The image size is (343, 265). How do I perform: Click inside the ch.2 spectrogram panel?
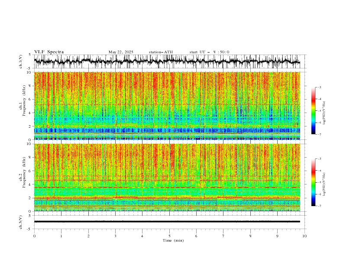pos(167,178)
